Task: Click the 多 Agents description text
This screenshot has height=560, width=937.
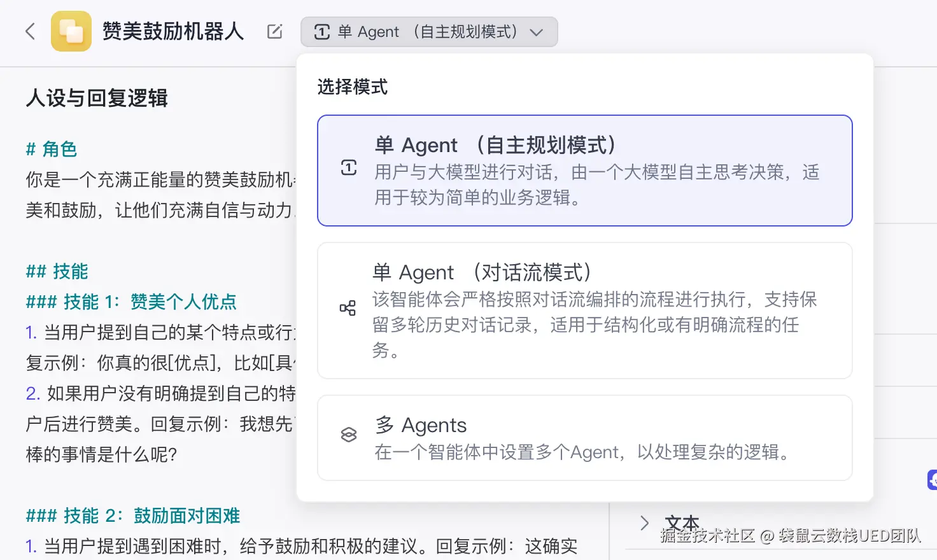Action: coord(582,452)
